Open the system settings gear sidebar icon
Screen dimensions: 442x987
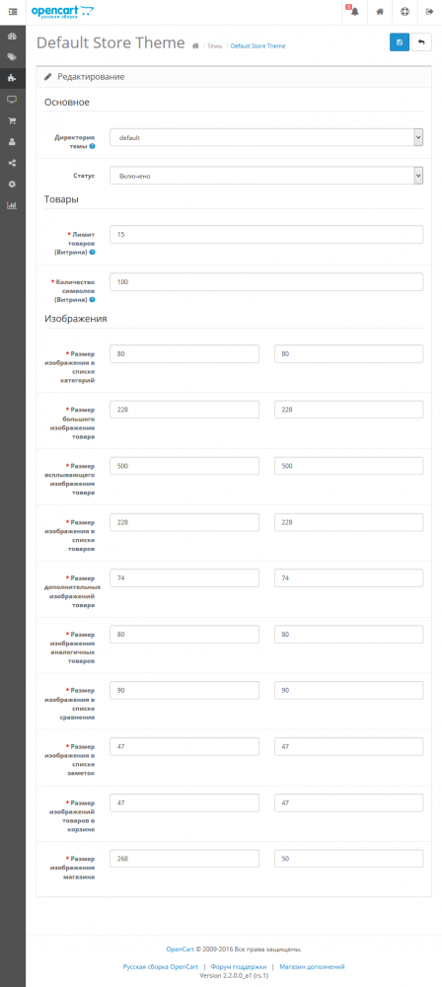13,184
